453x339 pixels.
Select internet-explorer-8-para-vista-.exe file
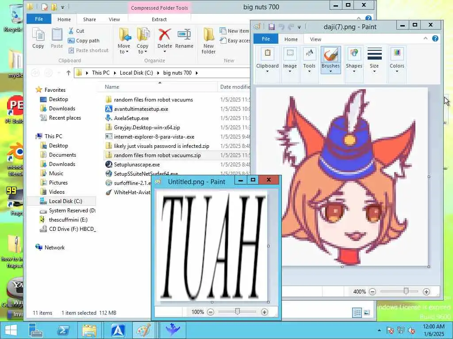tap(154, 137)
